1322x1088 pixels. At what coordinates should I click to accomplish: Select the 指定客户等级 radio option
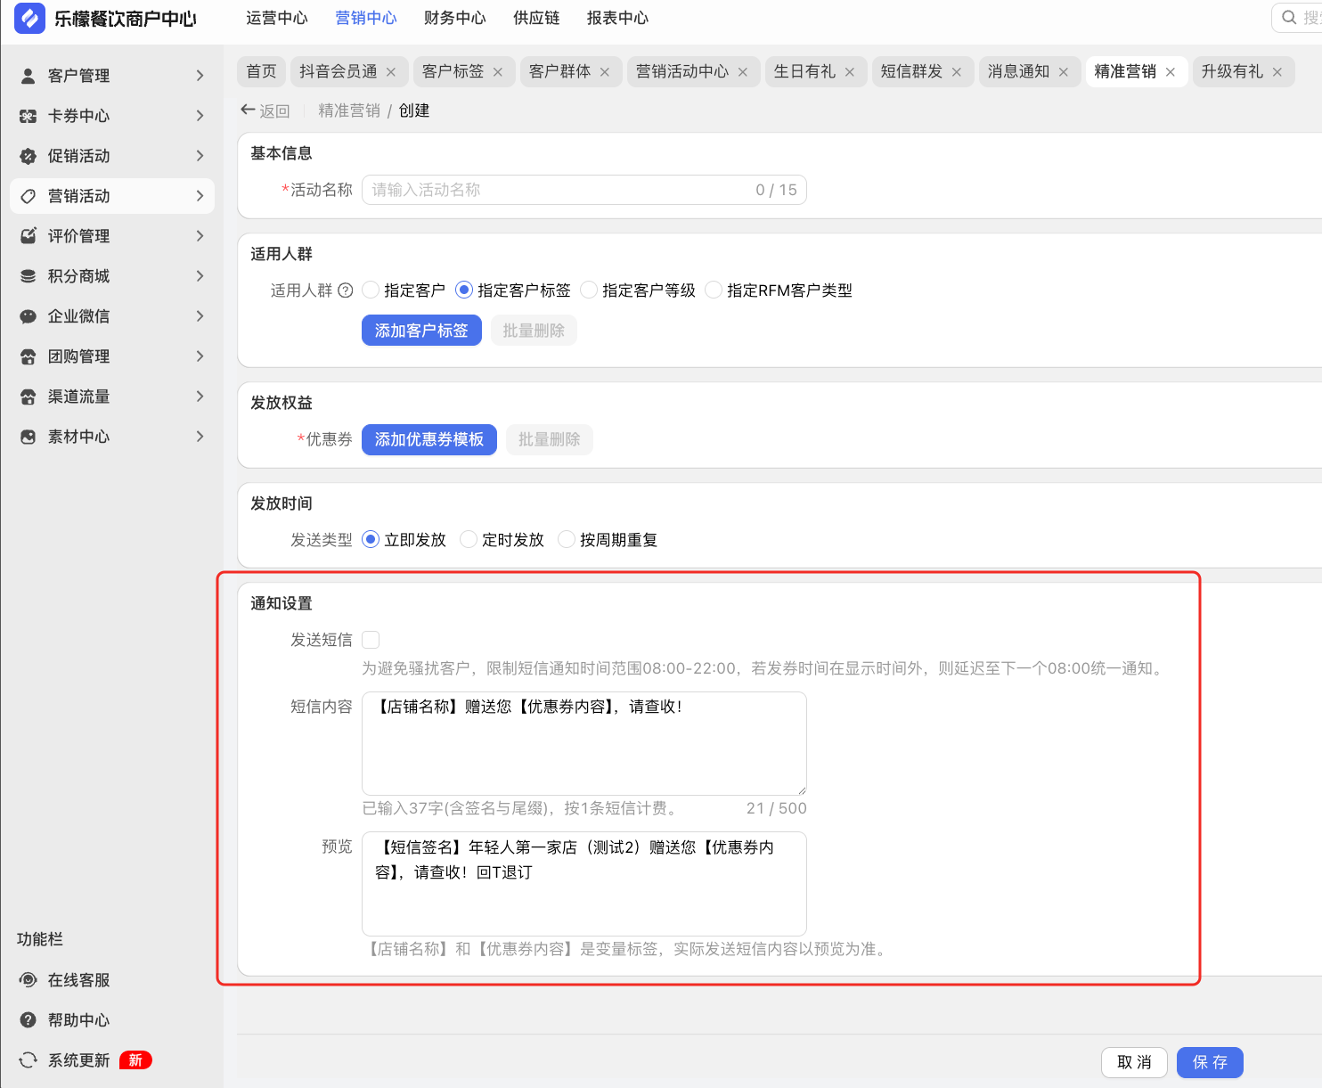589,290
